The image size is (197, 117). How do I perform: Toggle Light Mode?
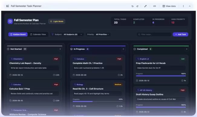point(57,22)
